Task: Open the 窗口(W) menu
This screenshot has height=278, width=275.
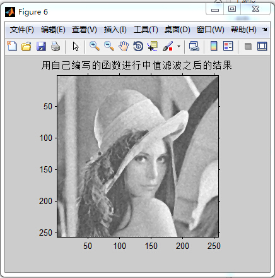Action: pos(211,30)
